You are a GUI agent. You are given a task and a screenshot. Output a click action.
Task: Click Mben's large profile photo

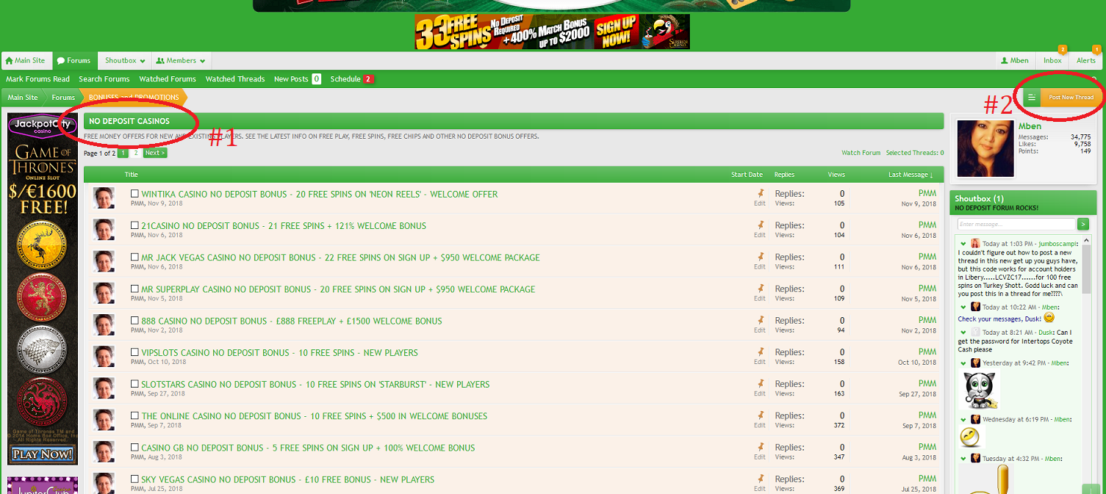click(x=985, y=149)
